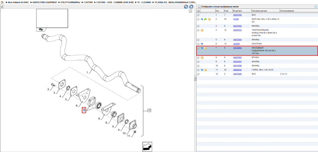The height and width of the screenshot is (152, 318).
Task: Click the blue return arrow on the БОЛТ row
Action: (x=202, y=19)
